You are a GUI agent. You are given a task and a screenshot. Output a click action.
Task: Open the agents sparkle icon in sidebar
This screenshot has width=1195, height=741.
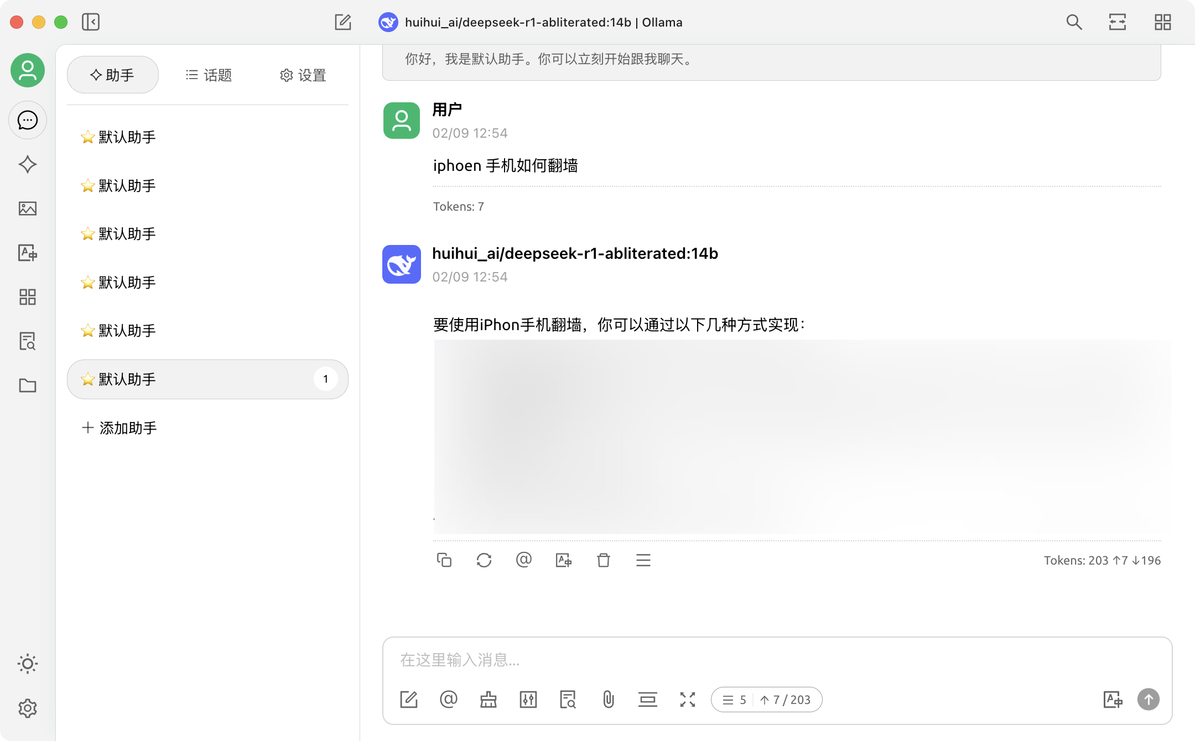(28, 164)
